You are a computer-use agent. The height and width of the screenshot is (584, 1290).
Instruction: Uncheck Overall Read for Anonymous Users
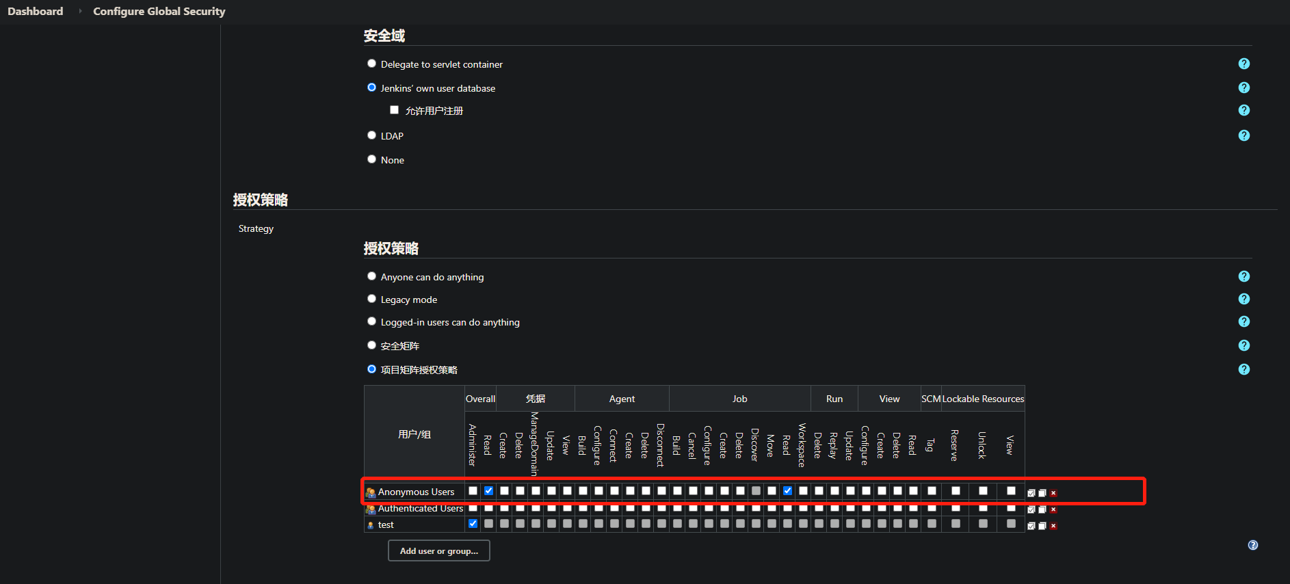(488, 491)
